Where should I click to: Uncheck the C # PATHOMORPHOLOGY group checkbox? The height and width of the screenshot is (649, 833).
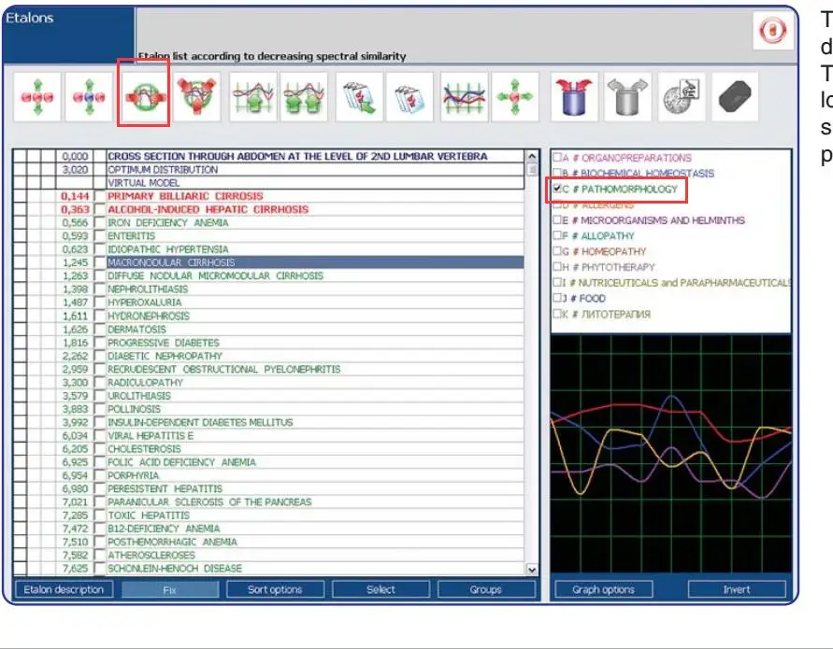coord(557,190)
